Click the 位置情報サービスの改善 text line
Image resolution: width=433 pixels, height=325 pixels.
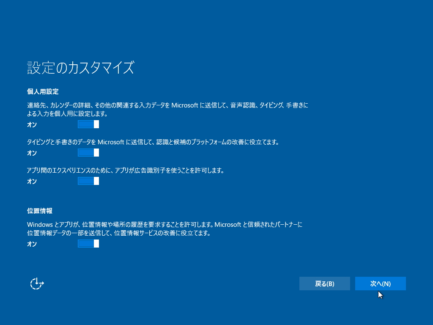point(119,233)
